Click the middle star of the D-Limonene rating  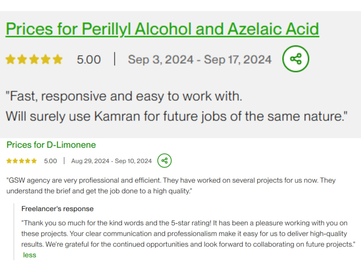(x=22, y=161)
